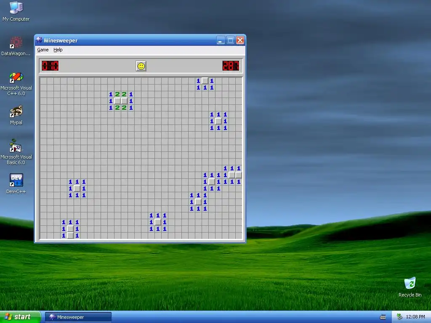This screenshot has height=323, width=431.
Task: Minimize the Minesweeper window
Action: click(221, 40)
